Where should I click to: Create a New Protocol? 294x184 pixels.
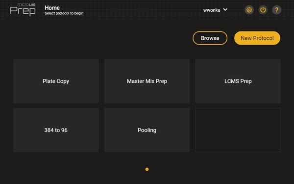(x=257, y=38)
